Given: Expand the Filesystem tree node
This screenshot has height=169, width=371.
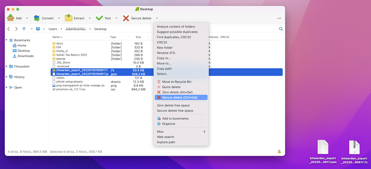Looking at the screenshot, I should click(x=7, y=66).
